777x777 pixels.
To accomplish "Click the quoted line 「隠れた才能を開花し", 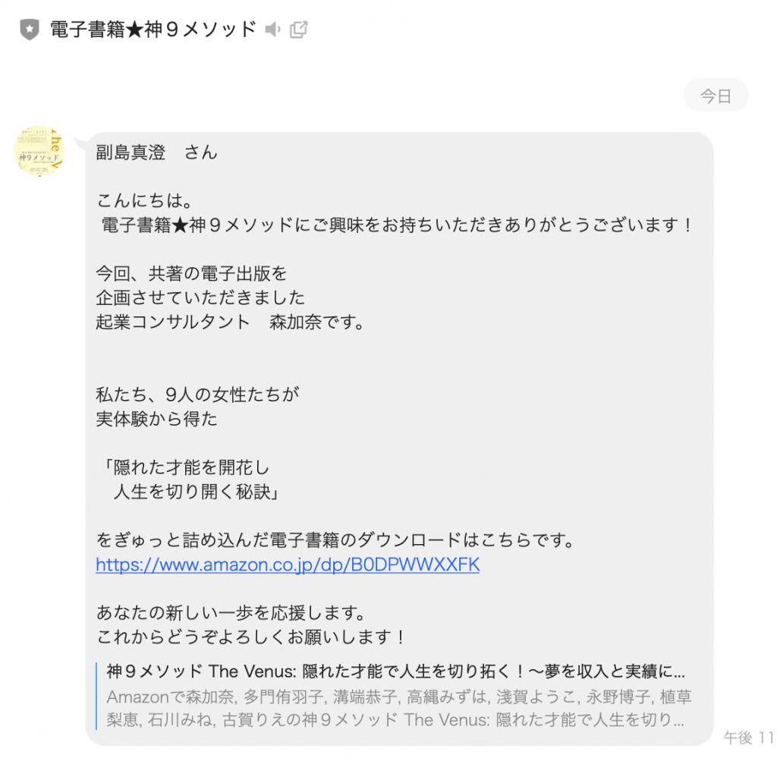I will (185, 467).
